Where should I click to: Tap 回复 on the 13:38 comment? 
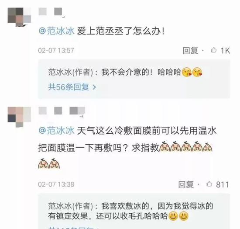click(186, 184)
